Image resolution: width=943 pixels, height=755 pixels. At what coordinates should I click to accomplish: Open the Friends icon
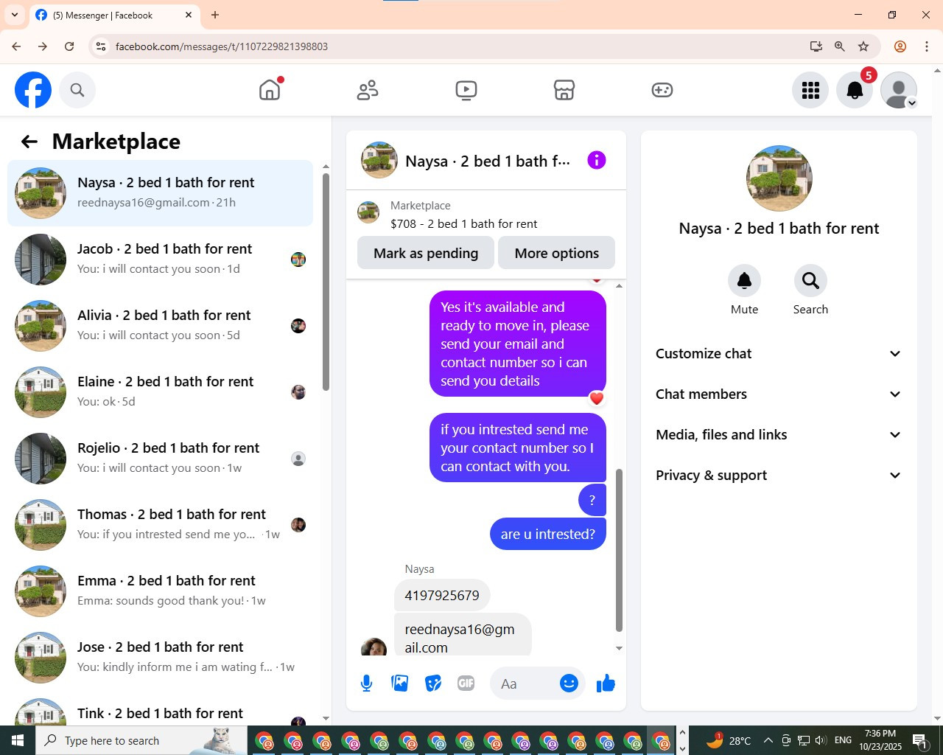click(368, 90)
